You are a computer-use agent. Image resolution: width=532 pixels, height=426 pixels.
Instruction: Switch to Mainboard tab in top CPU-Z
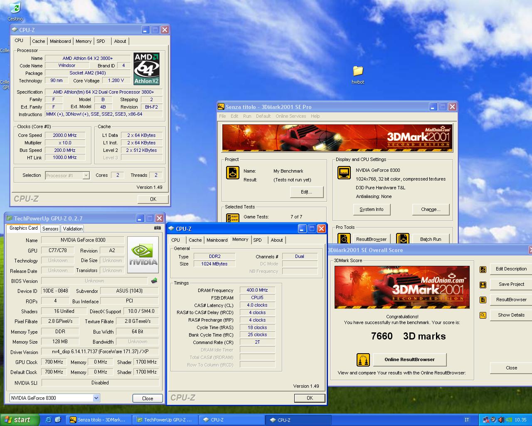point(60,41)
